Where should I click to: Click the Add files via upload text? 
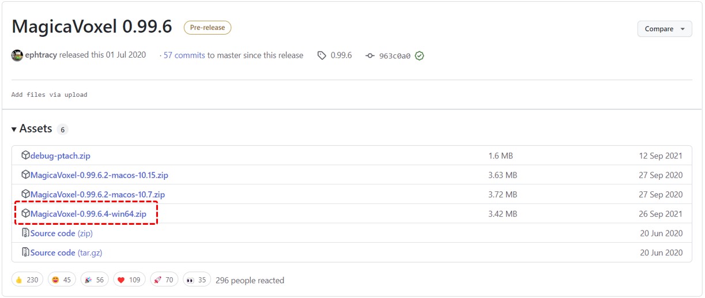coord(49,95)
